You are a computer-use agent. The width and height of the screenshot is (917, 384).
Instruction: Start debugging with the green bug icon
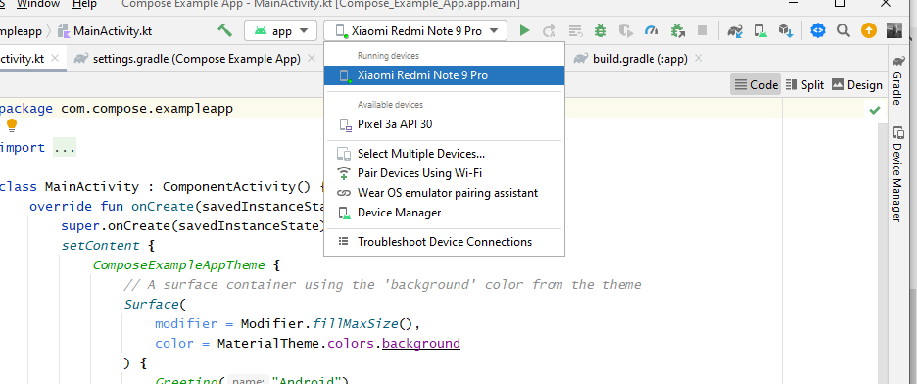601,31
